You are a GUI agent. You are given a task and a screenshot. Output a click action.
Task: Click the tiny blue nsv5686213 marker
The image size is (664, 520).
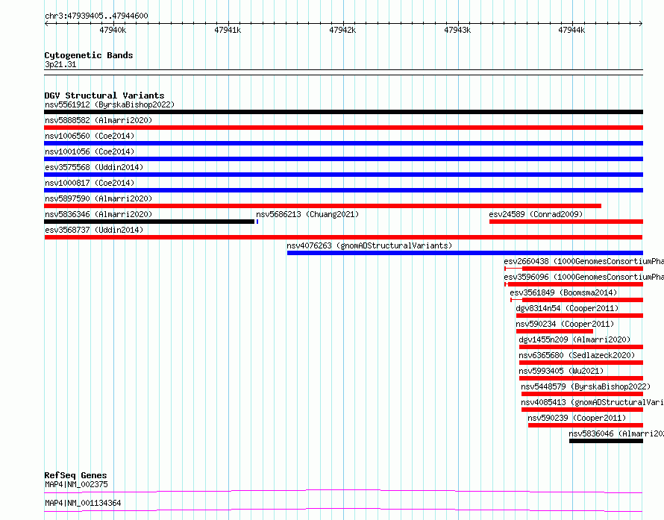click(257, 222)
